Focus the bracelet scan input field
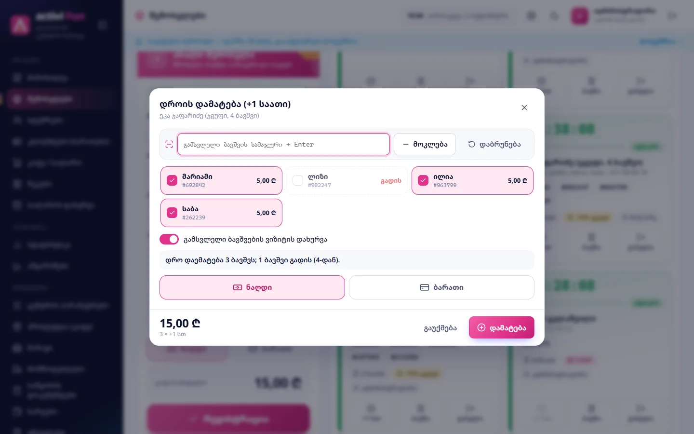Viewport: 694px width, 434px height. pos(283,144)
